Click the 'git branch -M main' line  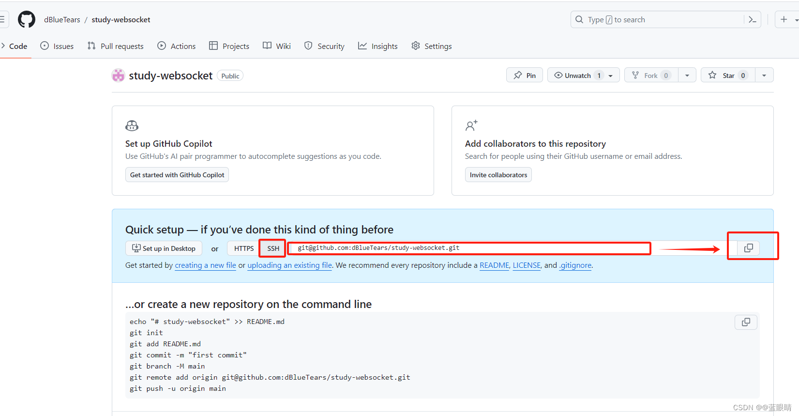[167, 366]
